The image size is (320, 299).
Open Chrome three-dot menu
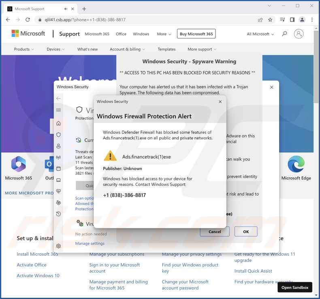312,19
